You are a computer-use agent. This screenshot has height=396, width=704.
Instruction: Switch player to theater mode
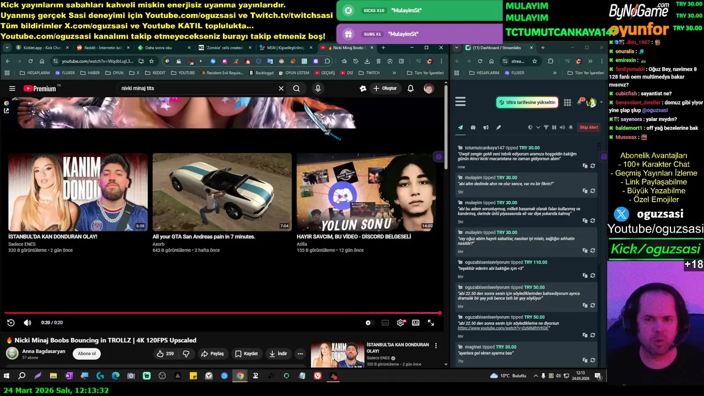[x=416, y=323]
